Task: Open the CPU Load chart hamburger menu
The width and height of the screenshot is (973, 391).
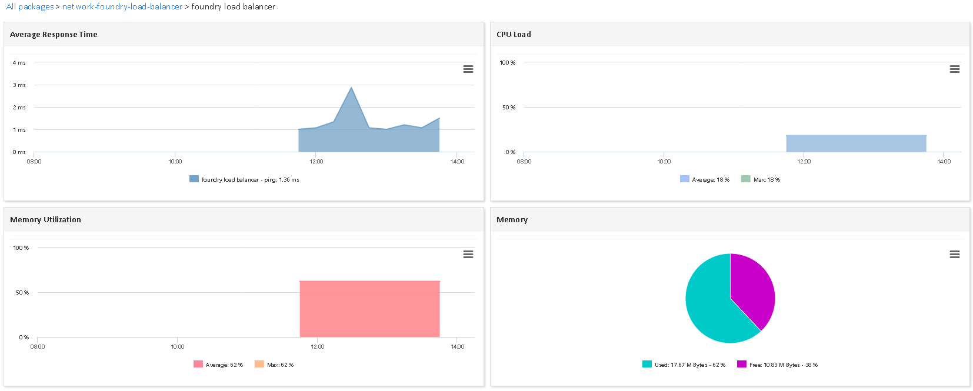Action: pyautogui.click(x=954, y=69)
